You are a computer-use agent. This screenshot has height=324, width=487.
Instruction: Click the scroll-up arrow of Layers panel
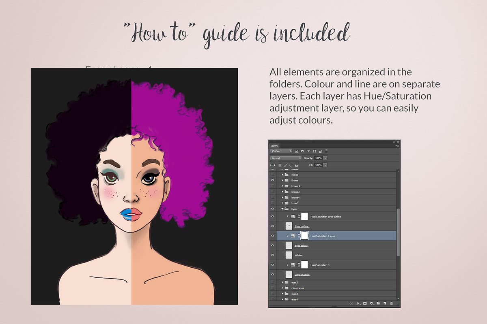pyautogui.click(x=398, y=171)
